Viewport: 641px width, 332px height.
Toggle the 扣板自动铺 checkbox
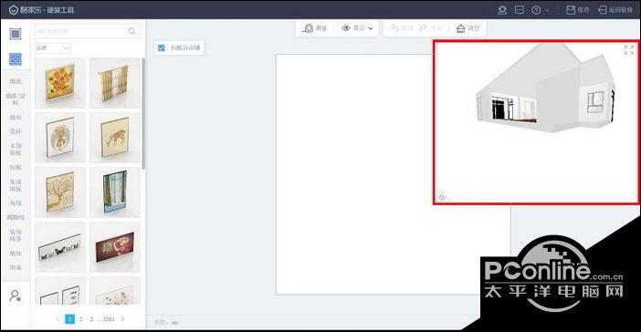[x=162, y=47]
